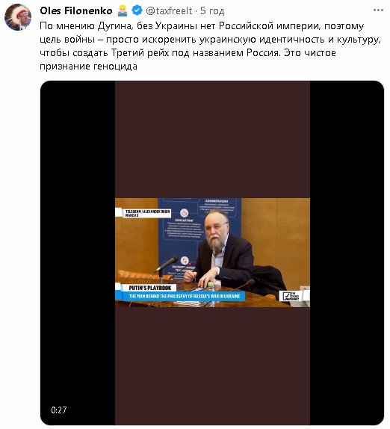The height and width of the screenshot is (429, 390).
Task: Select the tweet text starting 'По мнению Дугина'
Action: (x=210, y=46)
